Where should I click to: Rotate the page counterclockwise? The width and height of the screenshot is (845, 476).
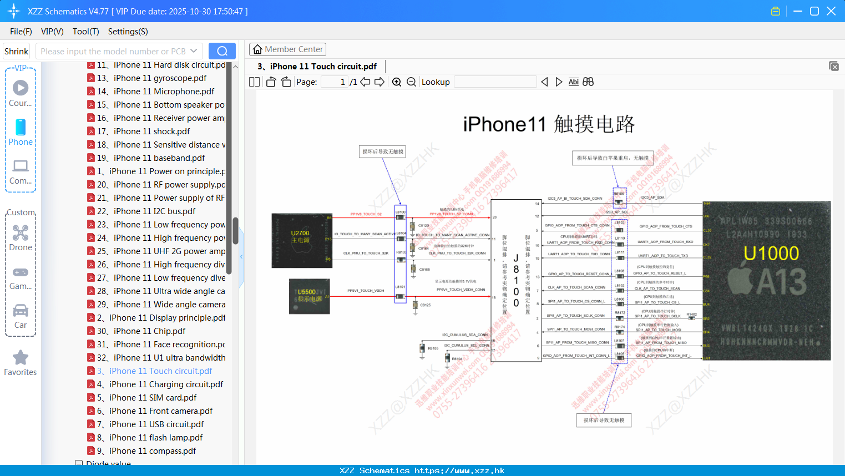tap(271, 82)
